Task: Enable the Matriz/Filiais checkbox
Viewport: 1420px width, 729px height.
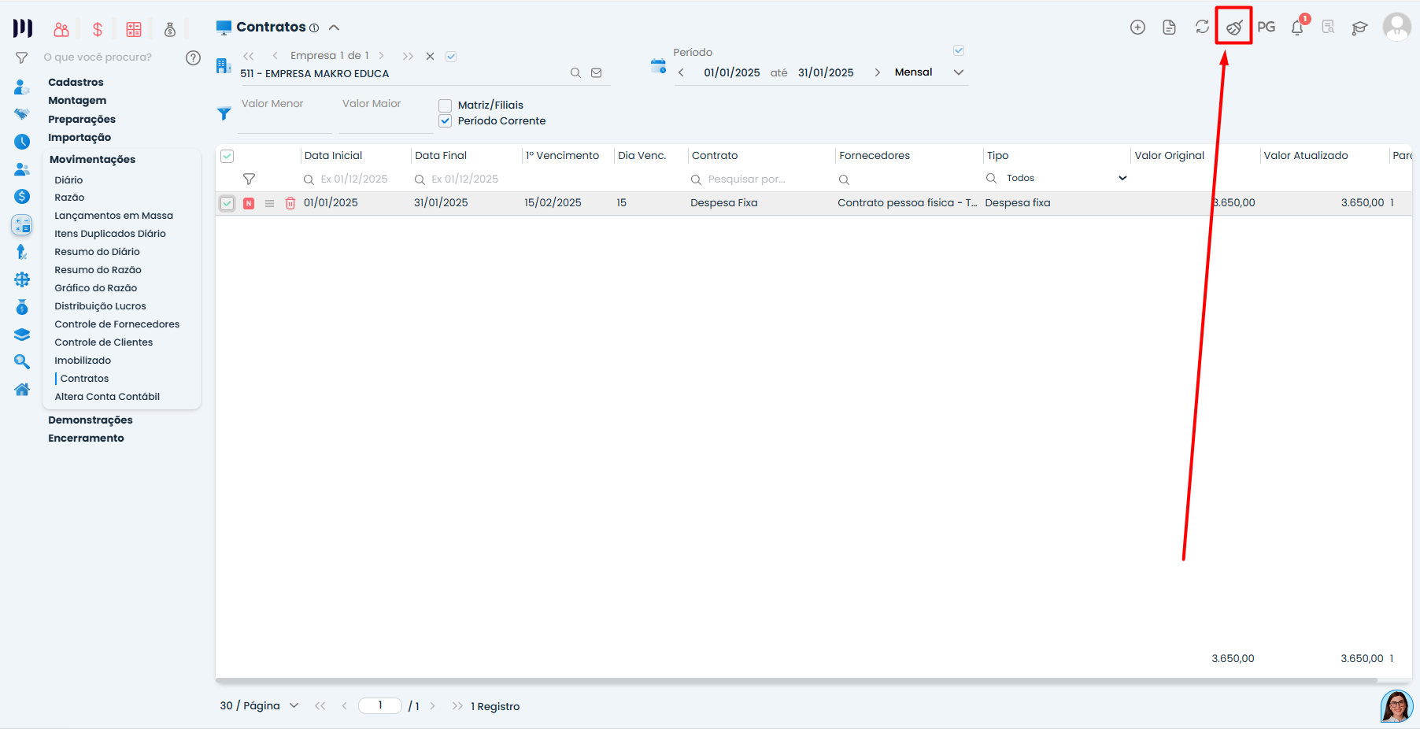Action: pyautogui.click(x=445, y=105)
